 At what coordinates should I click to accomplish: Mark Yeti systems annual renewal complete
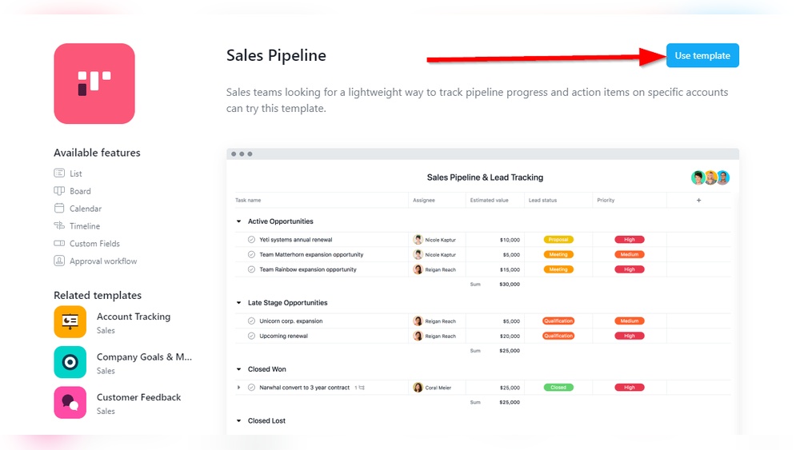251,240
